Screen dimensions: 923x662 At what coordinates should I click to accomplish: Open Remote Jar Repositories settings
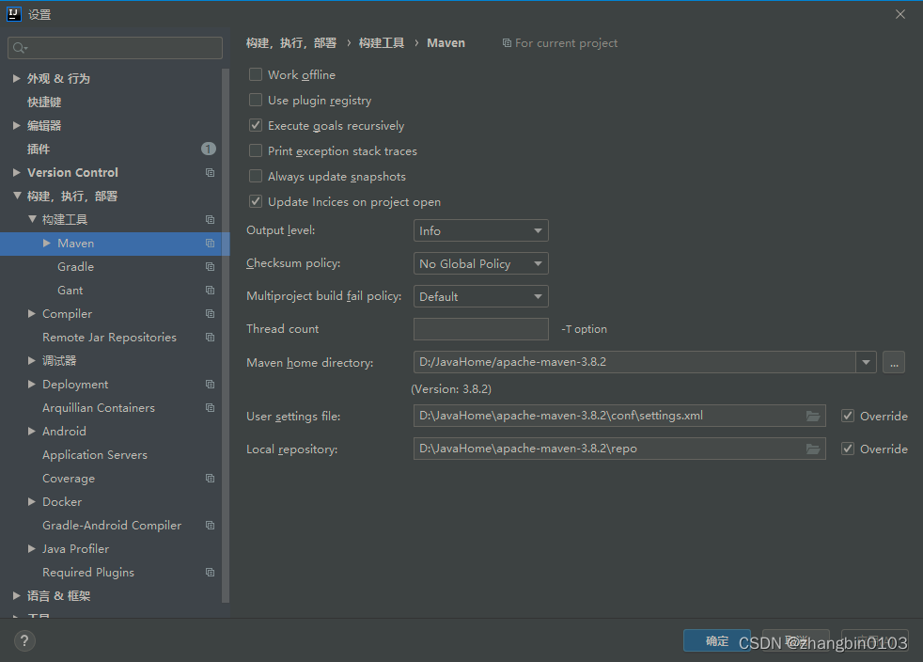[x=109, y=338]
